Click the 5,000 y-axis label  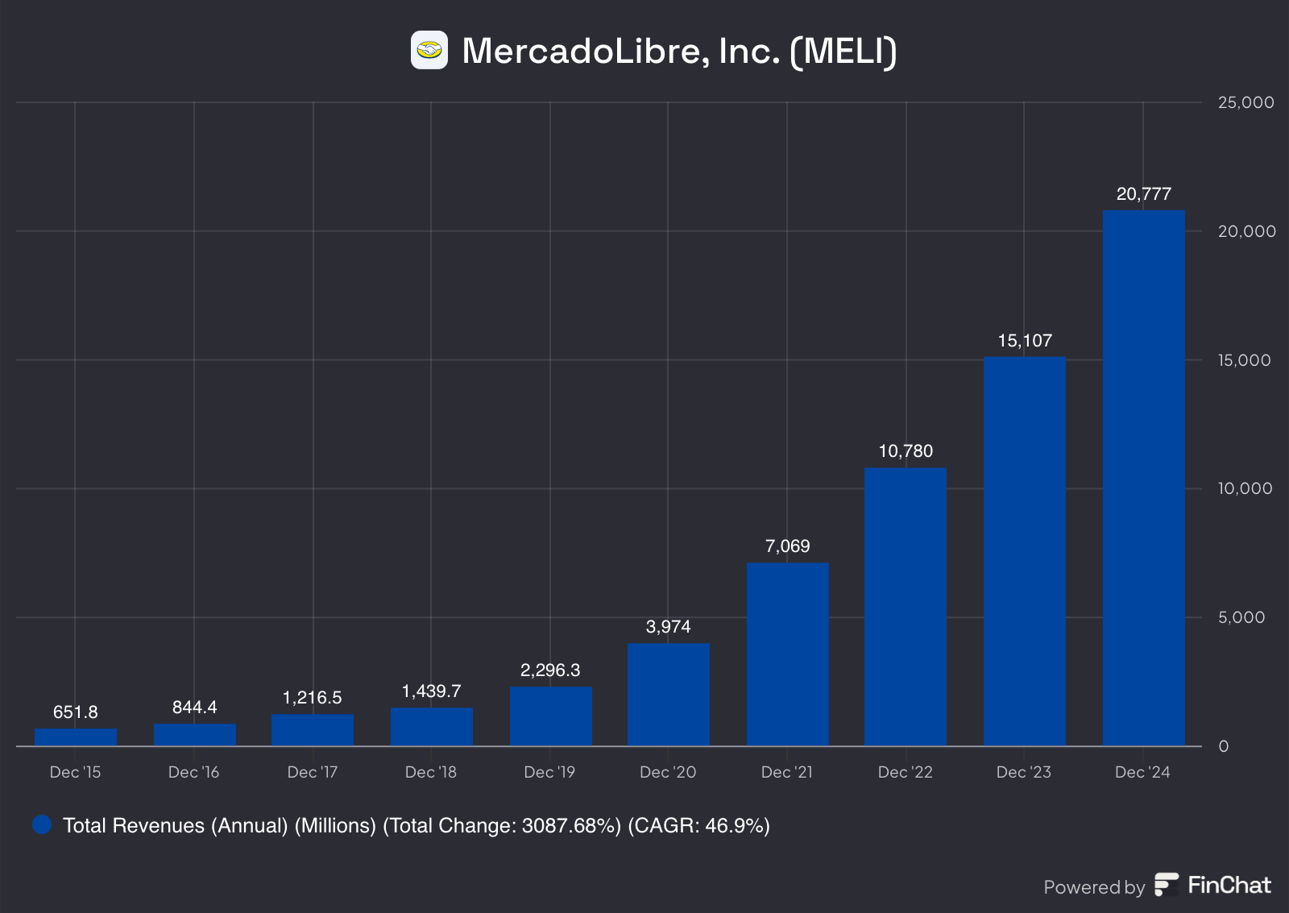[1241, 617]
